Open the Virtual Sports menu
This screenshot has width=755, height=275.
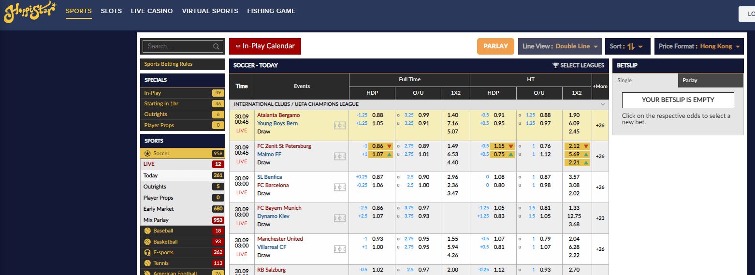coord(210,11)
